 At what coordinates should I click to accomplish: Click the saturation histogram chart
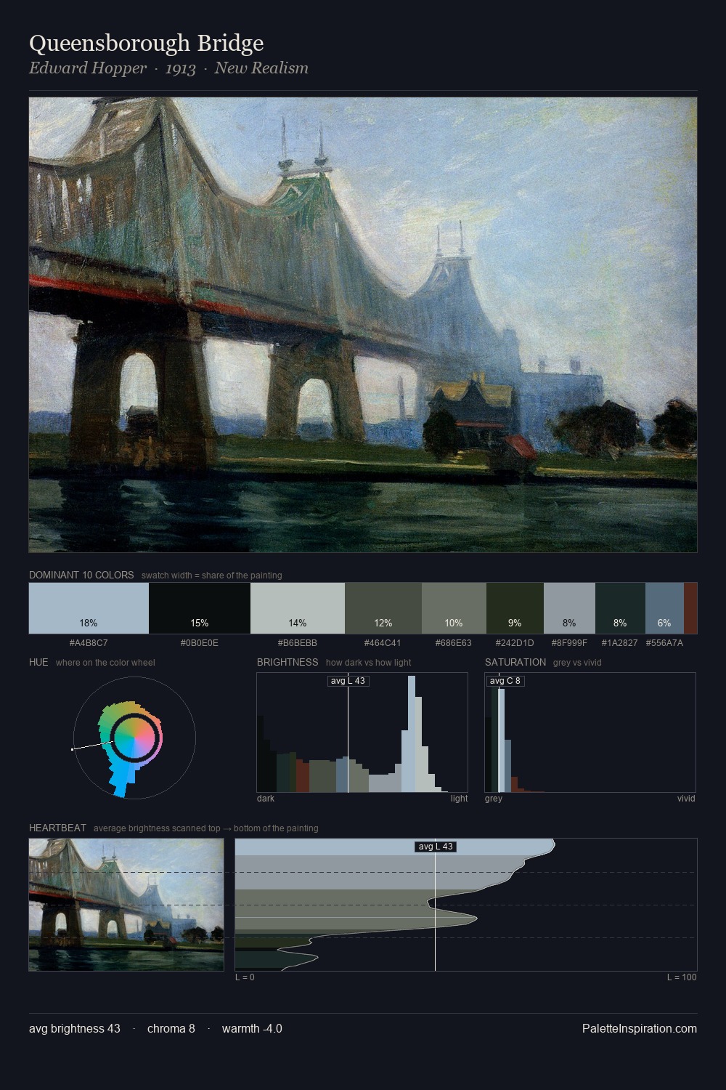pyautogui.click(x=590, y=732)
